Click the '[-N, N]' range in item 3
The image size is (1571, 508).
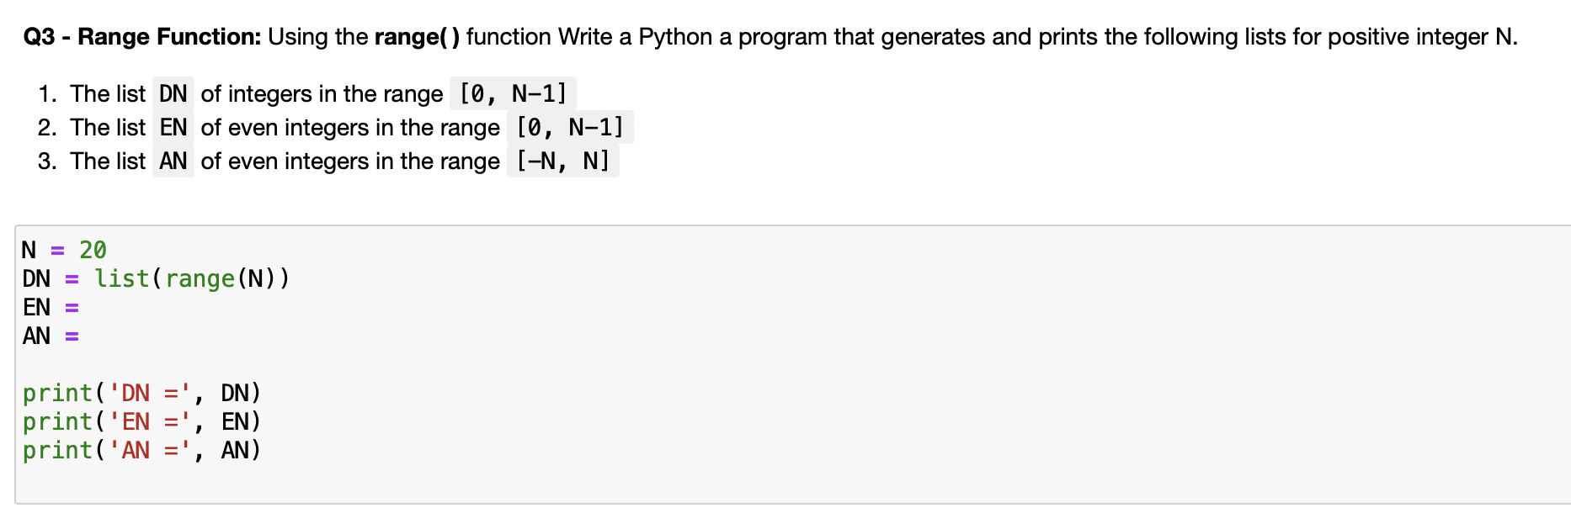(562, 161)
